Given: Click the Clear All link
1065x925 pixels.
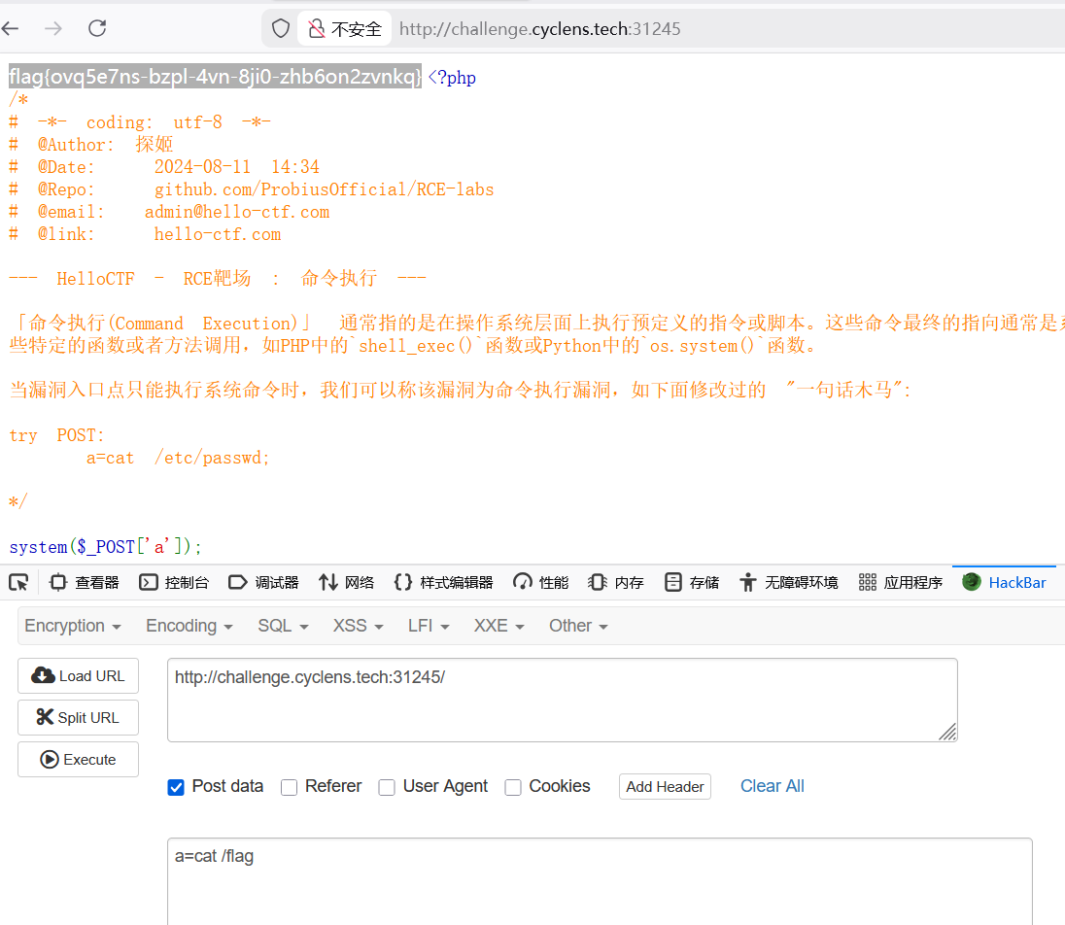Looking at the screenshot, I should (773, 786).
